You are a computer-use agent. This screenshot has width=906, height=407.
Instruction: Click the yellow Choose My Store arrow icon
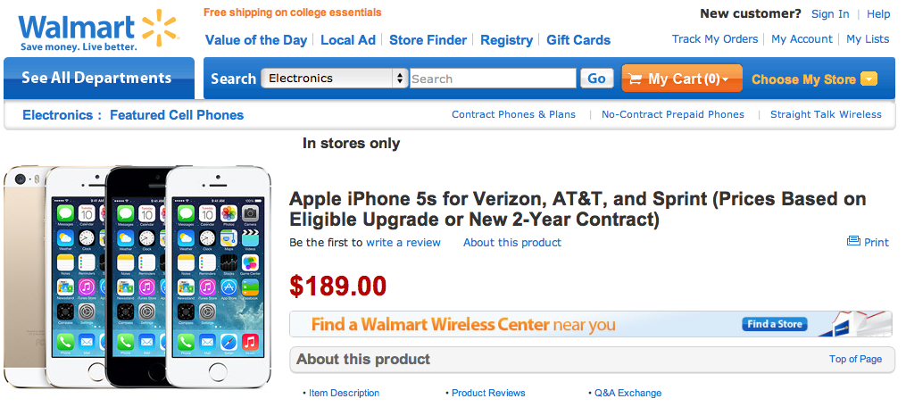(x=869, y=79)
